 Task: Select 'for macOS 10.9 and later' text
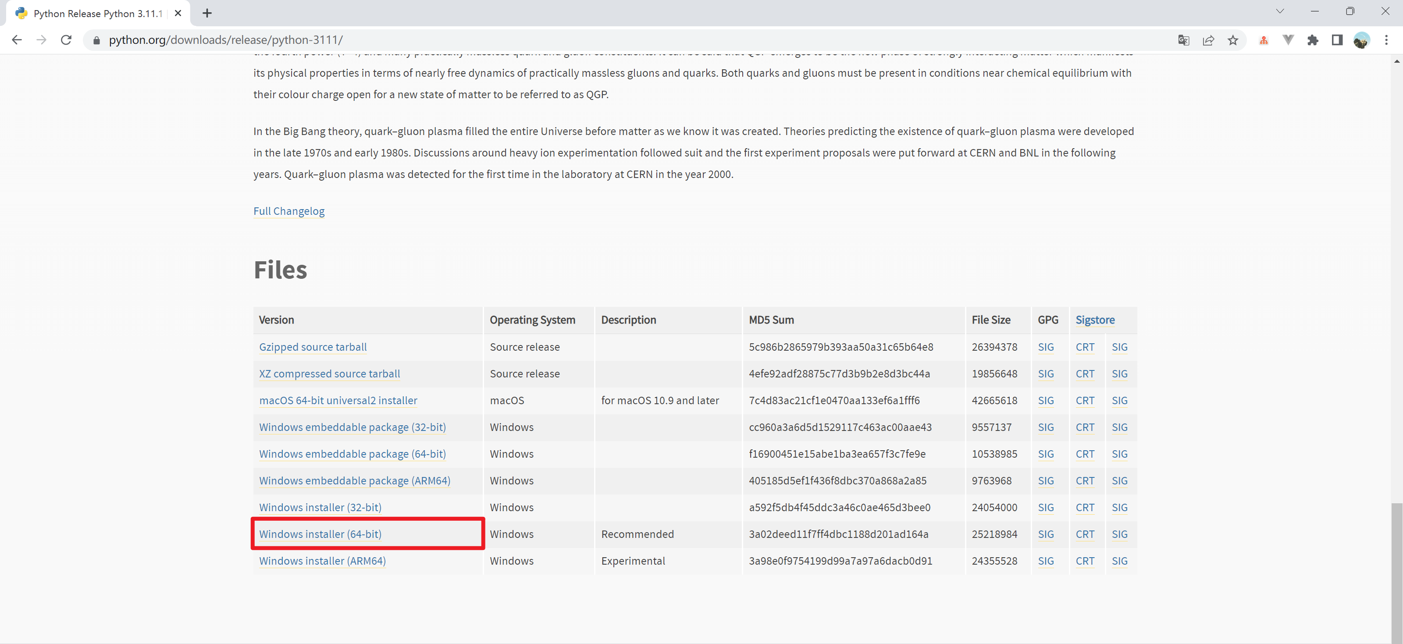[x=659, y=401]
